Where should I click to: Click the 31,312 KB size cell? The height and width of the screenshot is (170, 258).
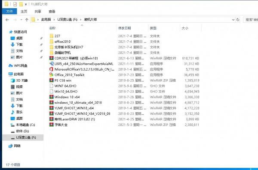191,64
